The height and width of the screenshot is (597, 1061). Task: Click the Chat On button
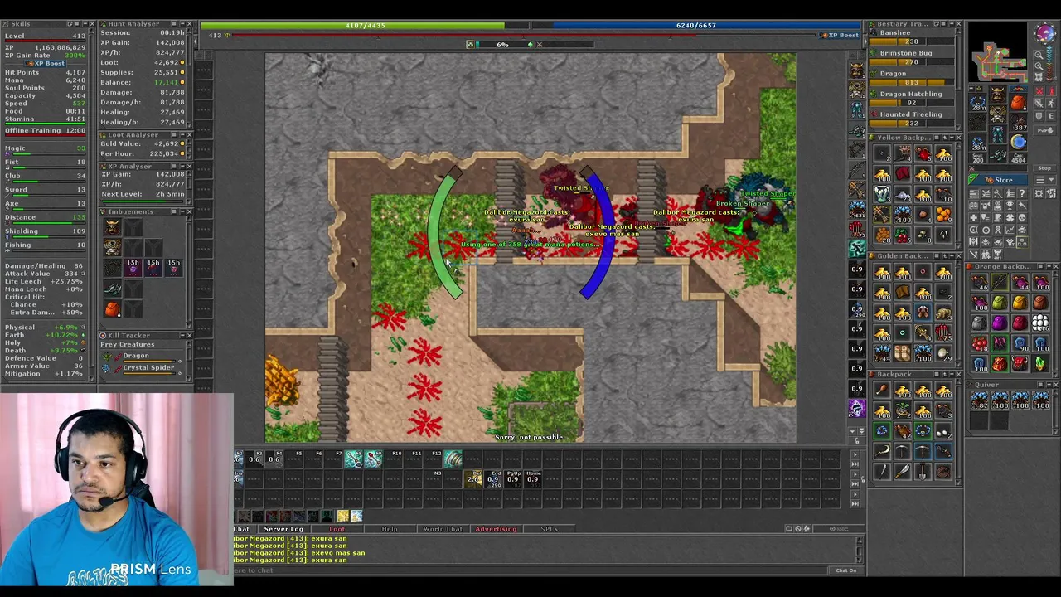pos(845,570)
